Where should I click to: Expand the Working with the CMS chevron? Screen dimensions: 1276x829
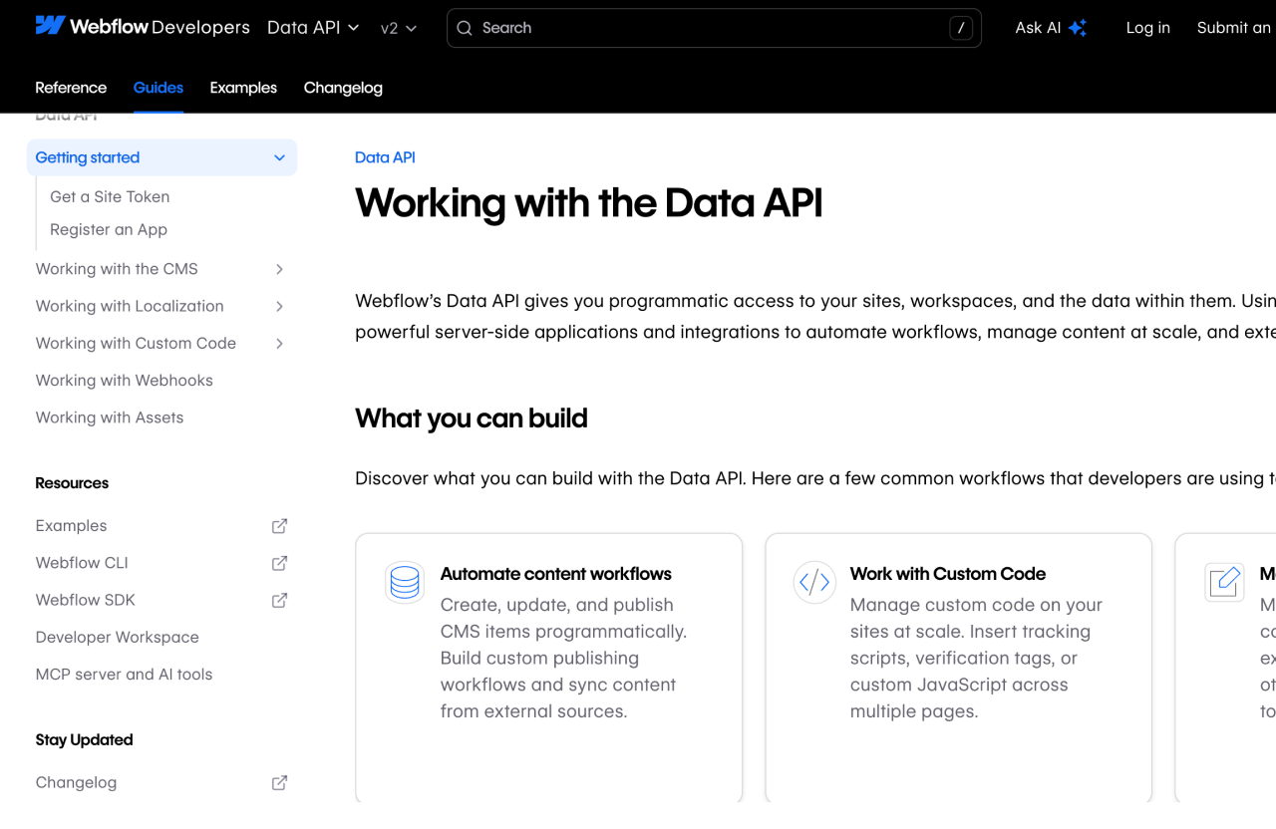280,269
